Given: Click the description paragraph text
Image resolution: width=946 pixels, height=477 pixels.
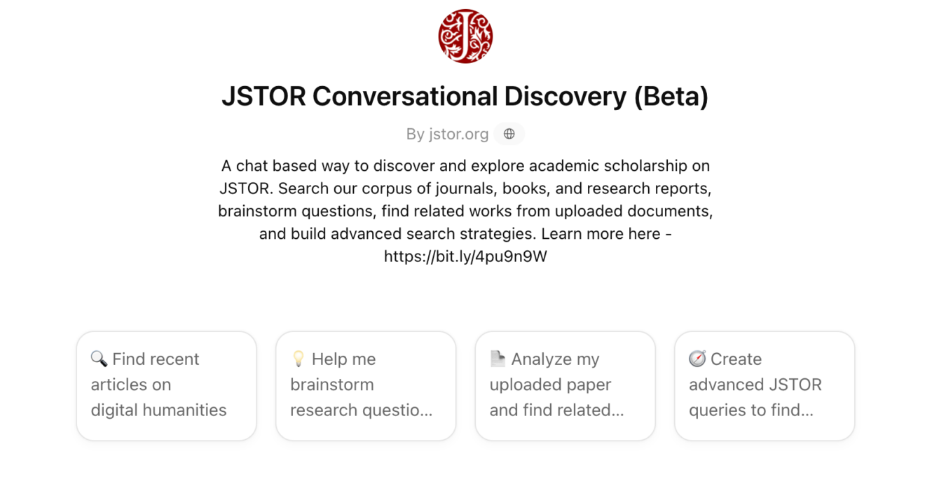Looking at the screenshot, I should click(465, 210).
